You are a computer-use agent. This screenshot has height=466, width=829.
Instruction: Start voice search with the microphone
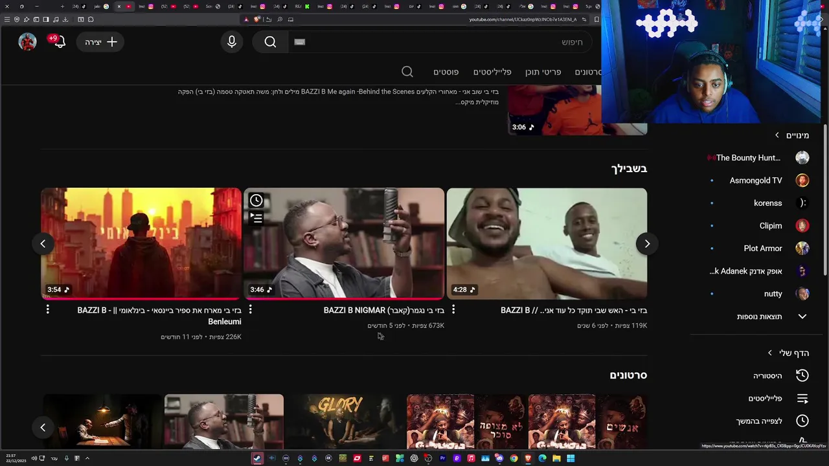232,41
